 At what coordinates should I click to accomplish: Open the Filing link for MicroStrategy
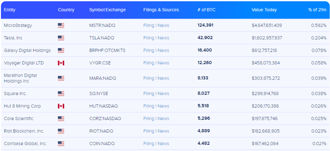(x=149, y=25)
